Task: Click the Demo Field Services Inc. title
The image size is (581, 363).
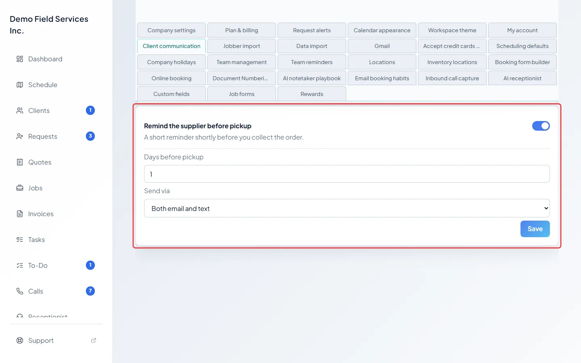Action: click(x=49, y=25)
